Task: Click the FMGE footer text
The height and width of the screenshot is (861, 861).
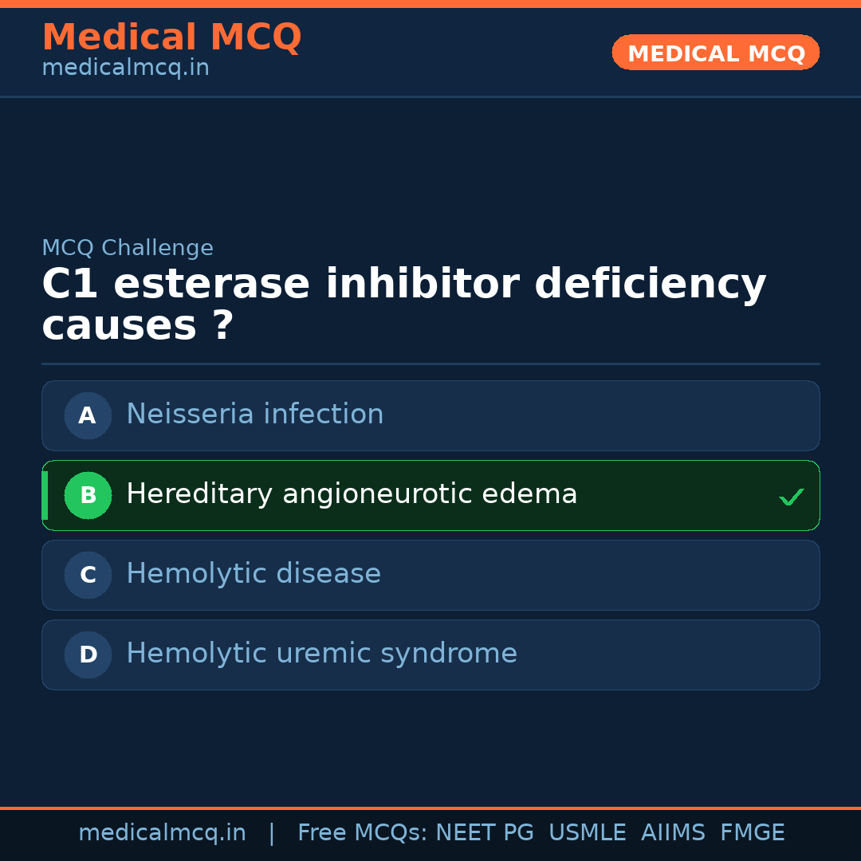Action: pos(752,833)
